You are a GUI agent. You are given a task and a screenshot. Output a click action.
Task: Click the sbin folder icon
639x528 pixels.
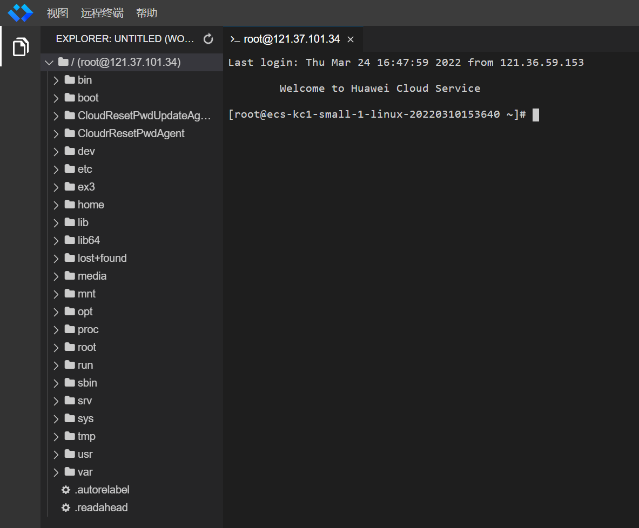[x=70, y=382]
